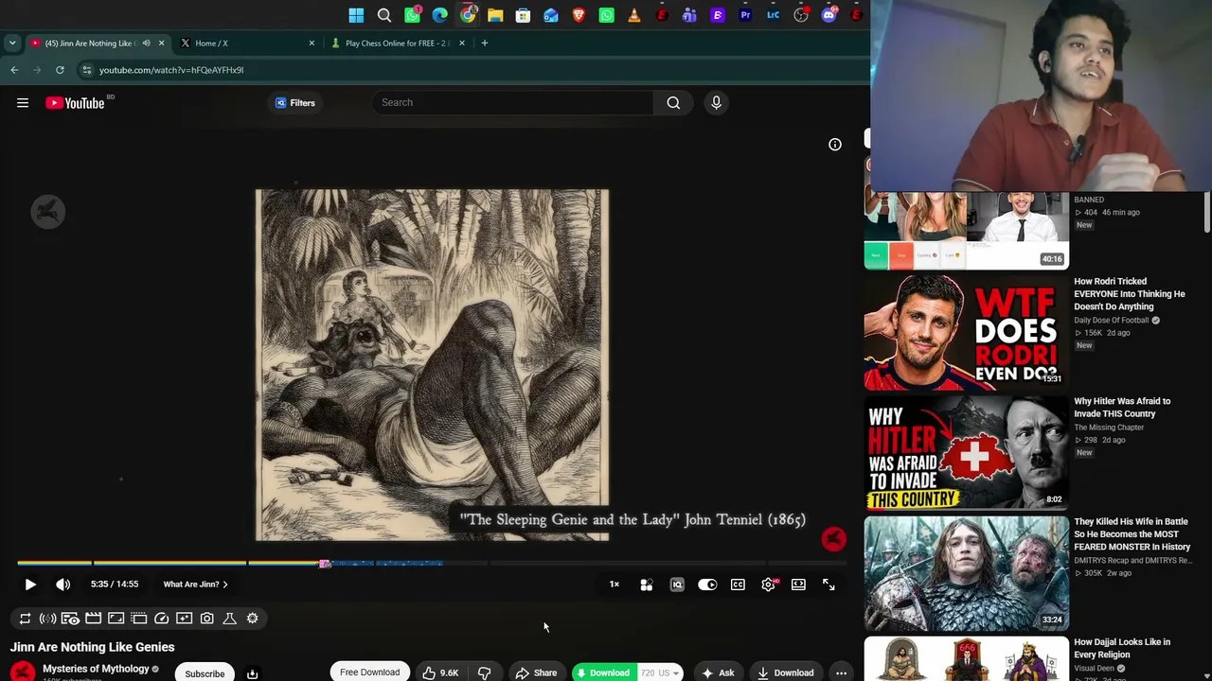
Task: Take a screenshot with the camera icon
Action: [x=206, y=619]
